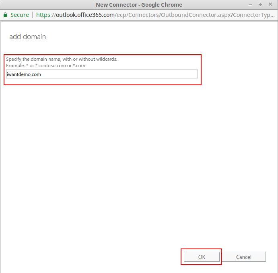Screen dimensions: 278x273
Task: Select the outlook.office365.com host in the URL
Action: point(85,14)
